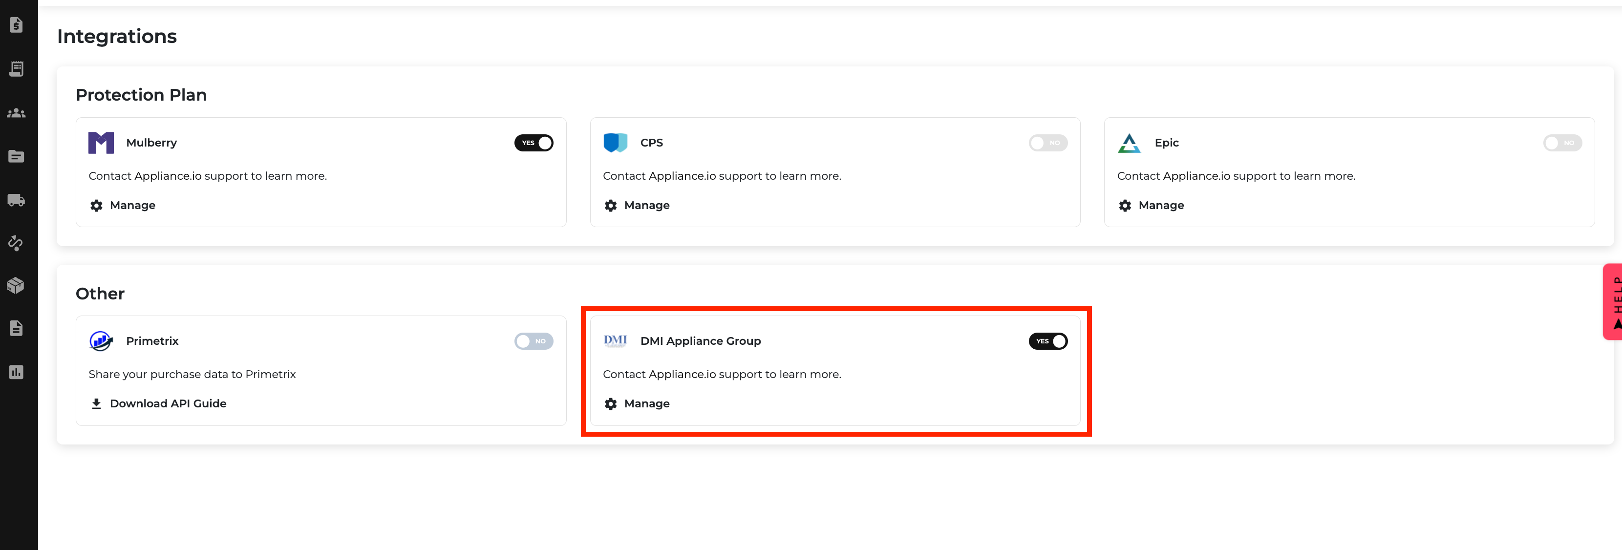This screenshot has width=1622, height=550.
Task: Open the bar chart reports icon in the sidebar
Action: (x=17, y=372)
